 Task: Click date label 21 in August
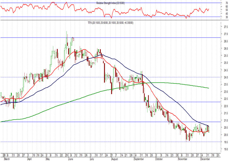(127, 155)
